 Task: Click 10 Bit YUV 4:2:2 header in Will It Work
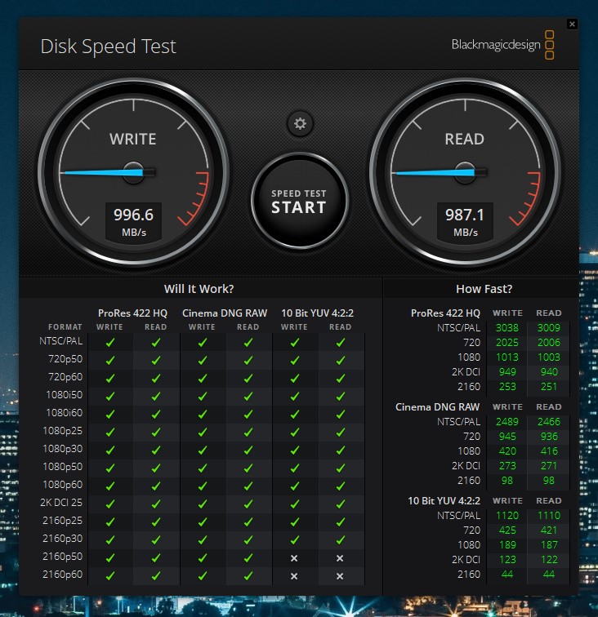click(318, 313)
